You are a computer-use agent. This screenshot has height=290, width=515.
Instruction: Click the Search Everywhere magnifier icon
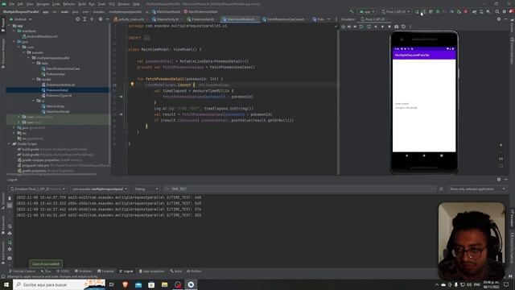pos(497,11)
